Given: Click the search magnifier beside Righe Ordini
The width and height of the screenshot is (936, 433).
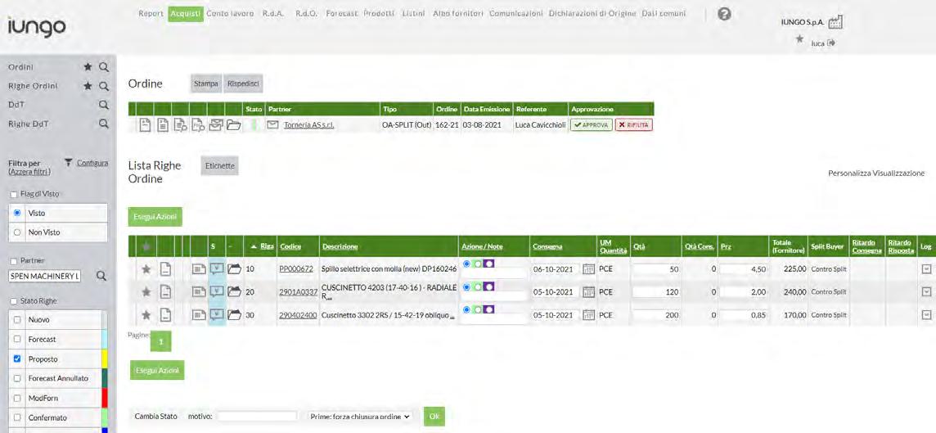Looking at the screenshot, I should [x=103, y=86].
